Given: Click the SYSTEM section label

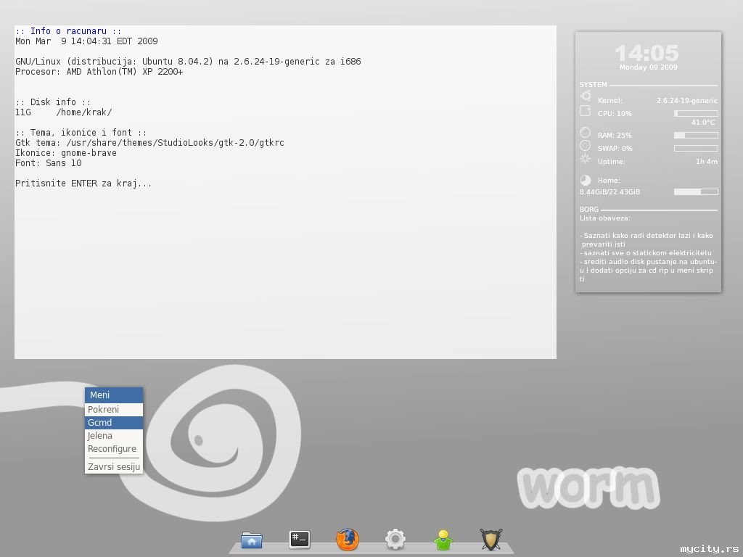Looking at the screenshot, I should coord(593,85).
